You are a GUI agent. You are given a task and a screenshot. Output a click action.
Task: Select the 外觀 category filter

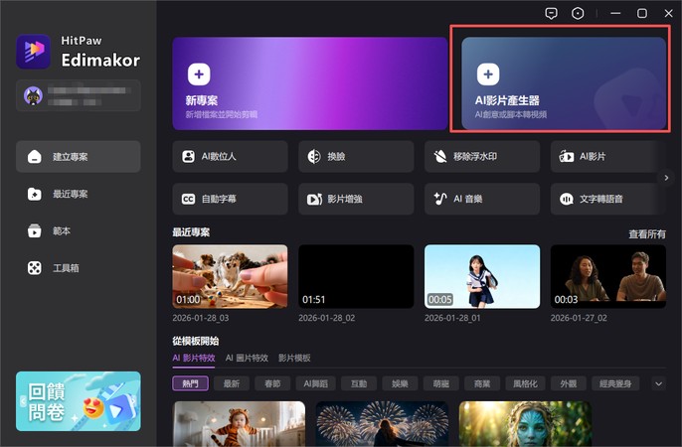coord(568,383)
